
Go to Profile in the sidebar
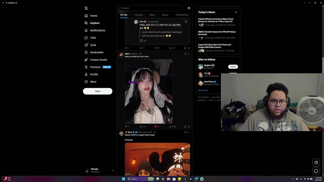pos(91,74)
